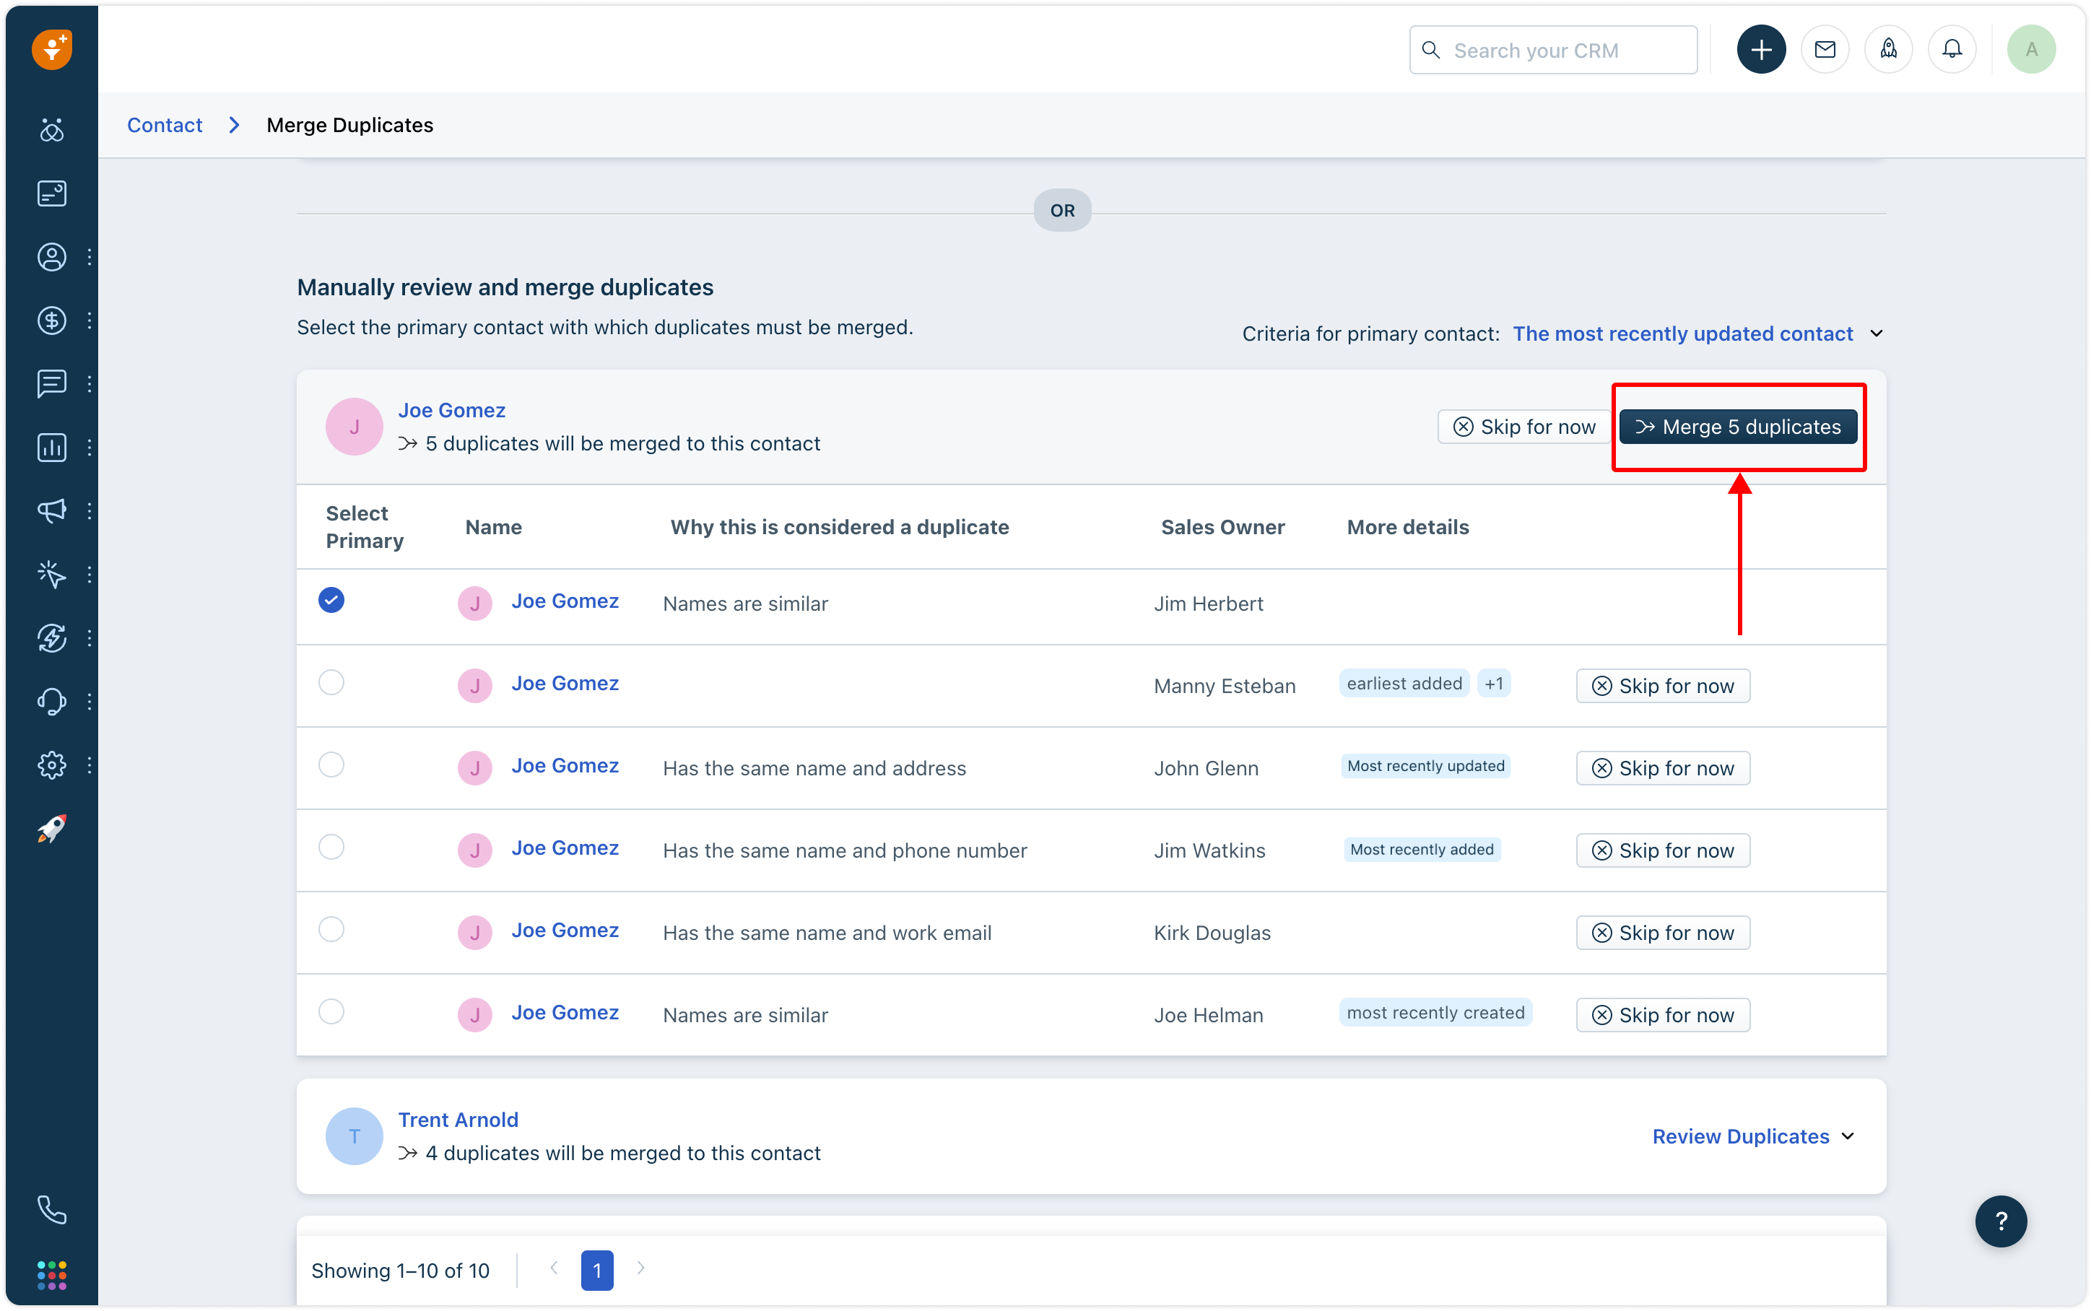
Task: Skip for now on Kirk Douglas row
Action: [1663, 933]
